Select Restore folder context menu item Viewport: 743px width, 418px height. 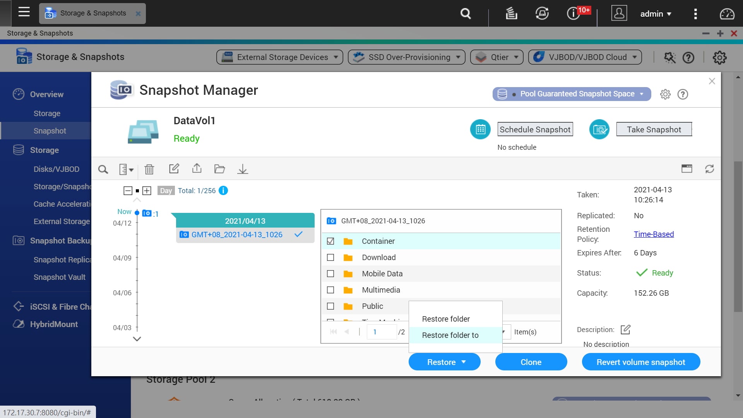(x=445, y=318)
